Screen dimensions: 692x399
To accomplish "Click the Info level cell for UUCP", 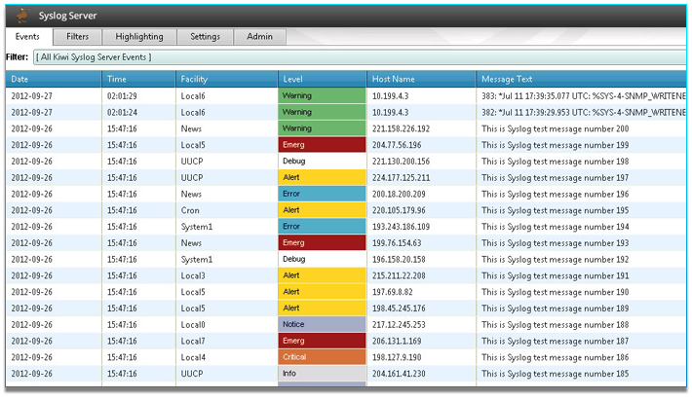I will pyautogui.click(x=322, y=374).
